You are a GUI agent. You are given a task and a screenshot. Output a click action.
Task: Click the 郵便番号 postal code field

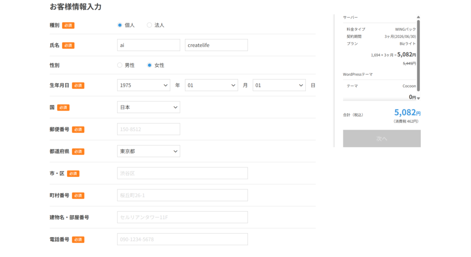click(x=149, y=129)
